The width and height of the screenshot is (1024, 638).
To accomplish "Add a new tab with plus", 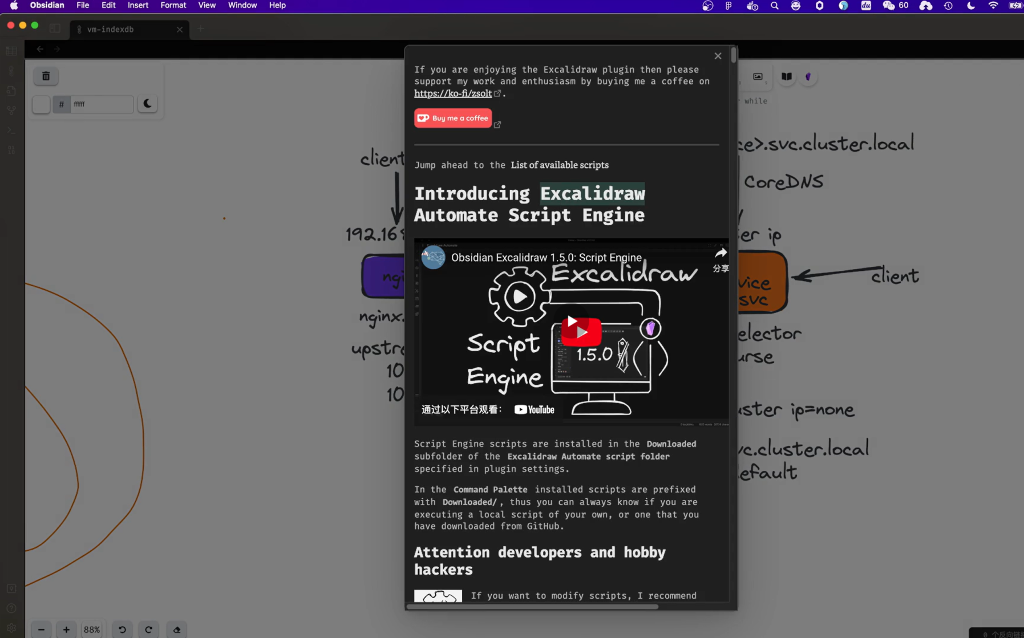I will point(201,29).
